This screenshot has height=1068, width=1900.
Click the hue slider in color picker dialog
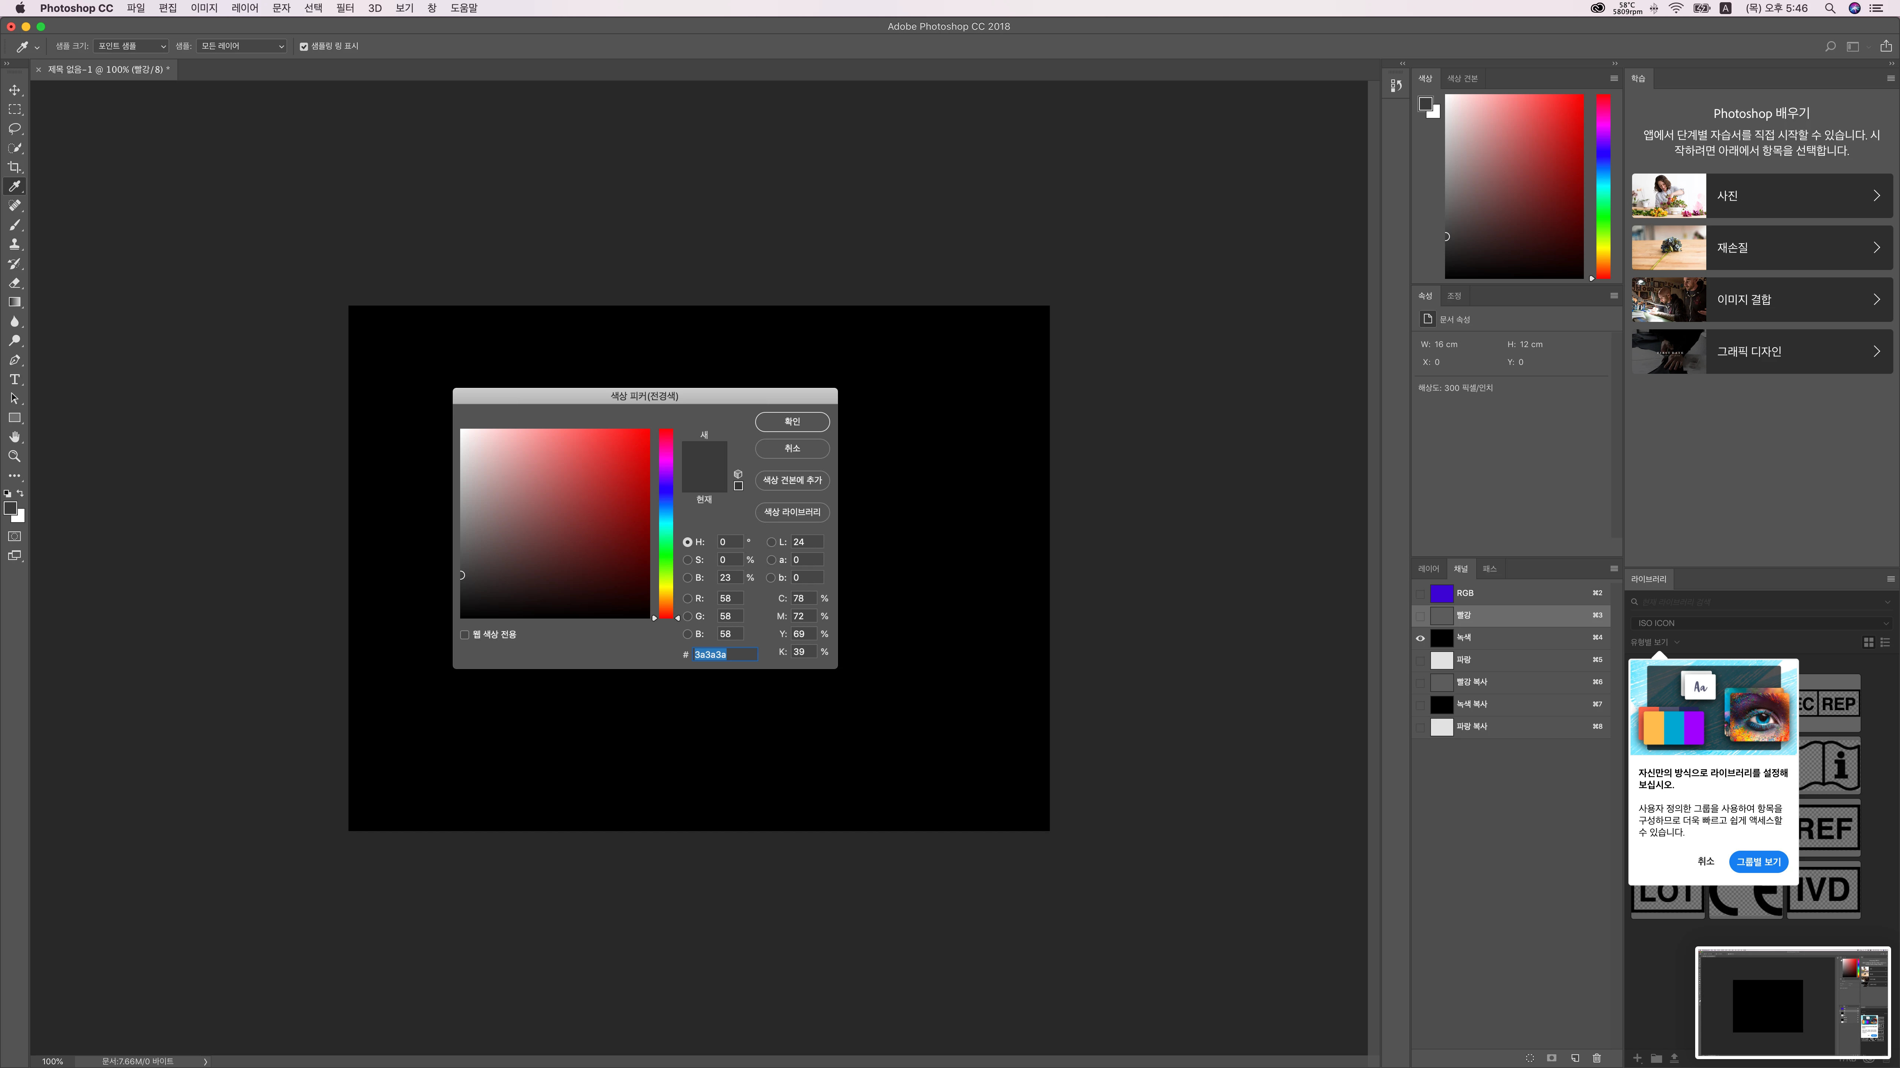[x=666, y=523]
